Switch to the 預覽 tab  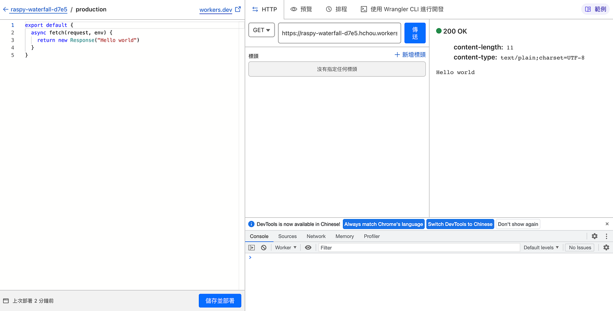(301, 9)
